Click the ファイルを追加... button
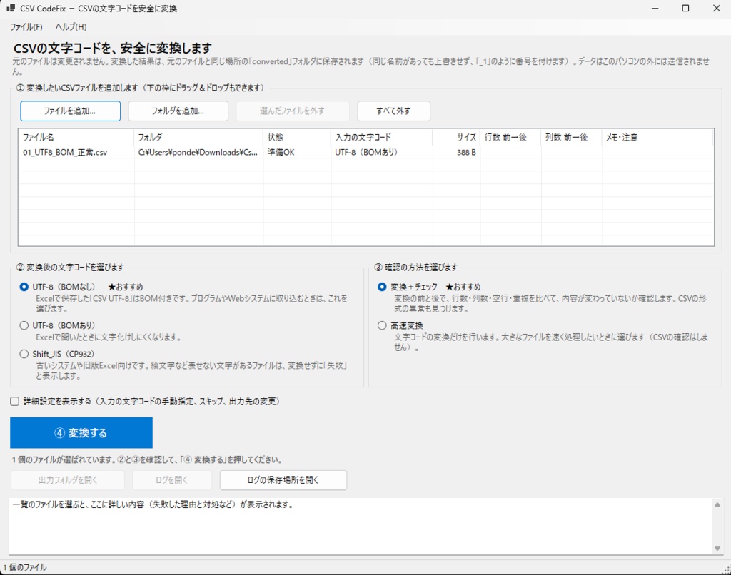Viewport: 731px width, 575px height. [x=71, y=111]
